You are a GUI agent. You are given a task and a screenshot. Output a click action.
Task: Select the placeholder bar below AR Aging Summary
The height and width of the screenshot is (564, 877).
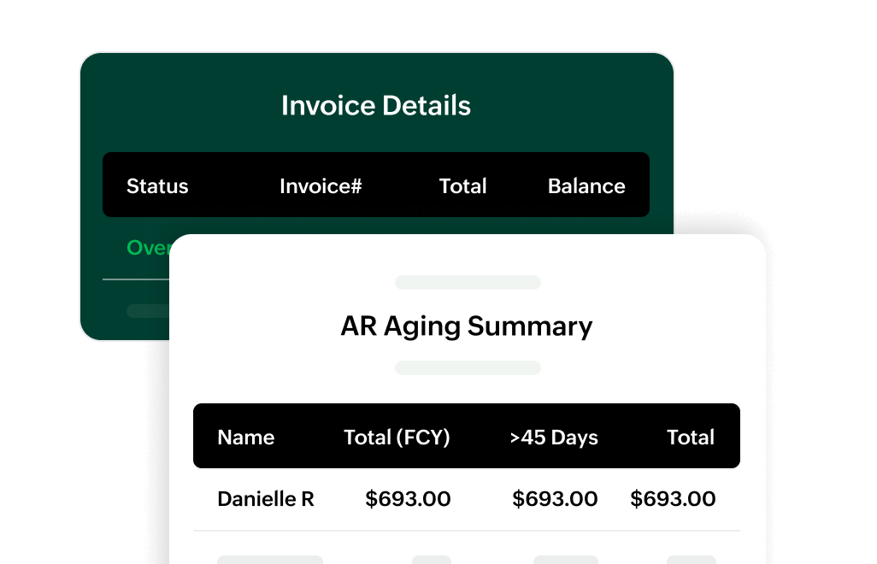(468, 368)
